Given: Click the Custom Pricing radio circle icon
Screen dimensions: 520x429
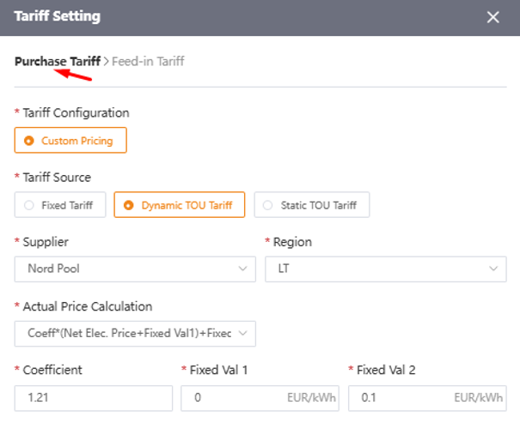Looking at the screenshot, I should pos(29,141).
